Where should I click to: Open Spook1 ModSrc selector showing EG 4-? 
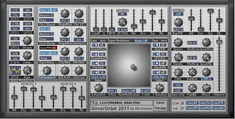(x=192, y=43)
